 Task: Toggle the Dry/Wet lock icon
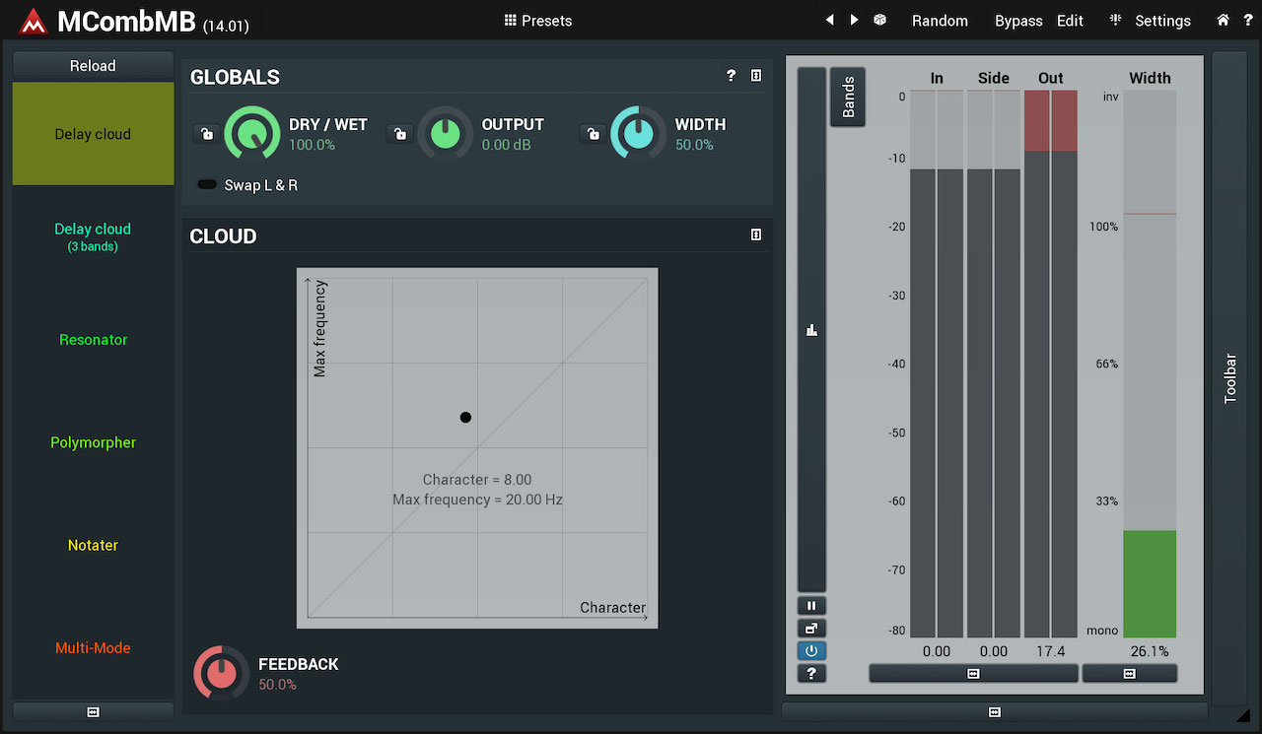(206, 134)
